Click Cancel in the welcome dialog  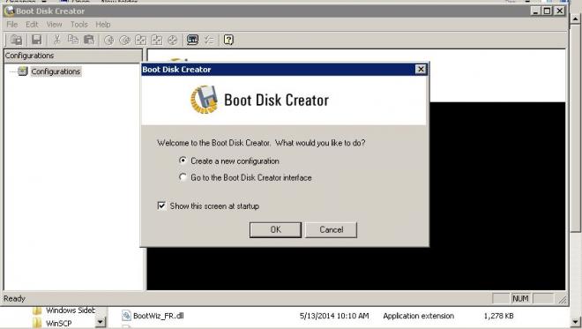point(331,230)
